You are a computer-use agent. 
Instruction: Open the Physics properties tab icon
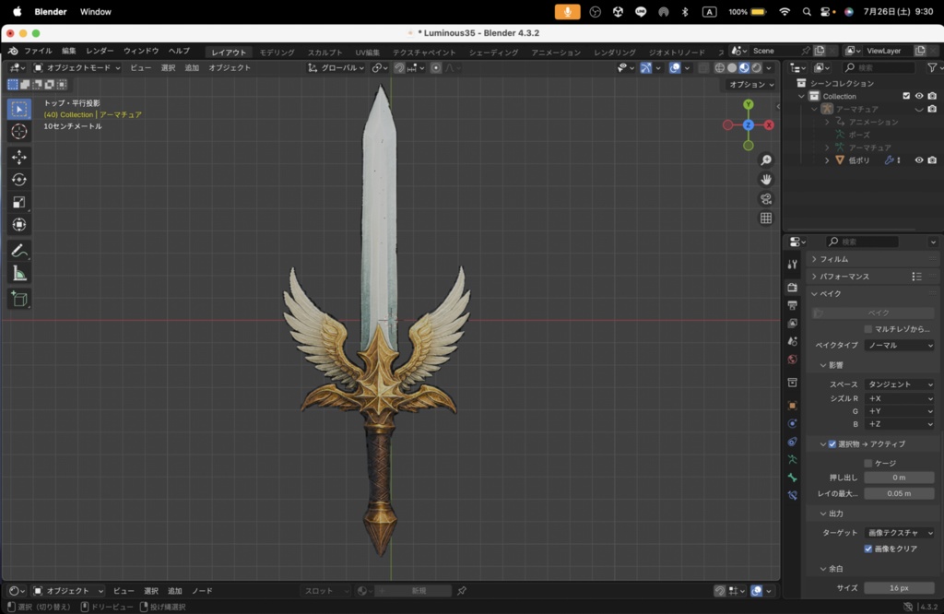pos(792,424)
